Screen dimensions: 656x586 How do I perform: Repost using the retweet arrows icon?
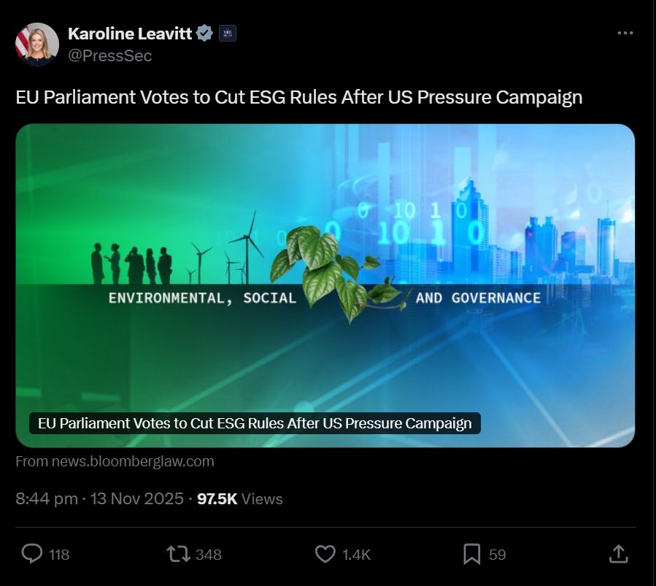[176, 554]
